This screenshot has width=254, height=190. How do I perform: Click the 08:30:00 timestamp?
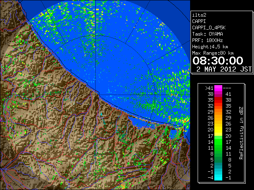point(218,61)
